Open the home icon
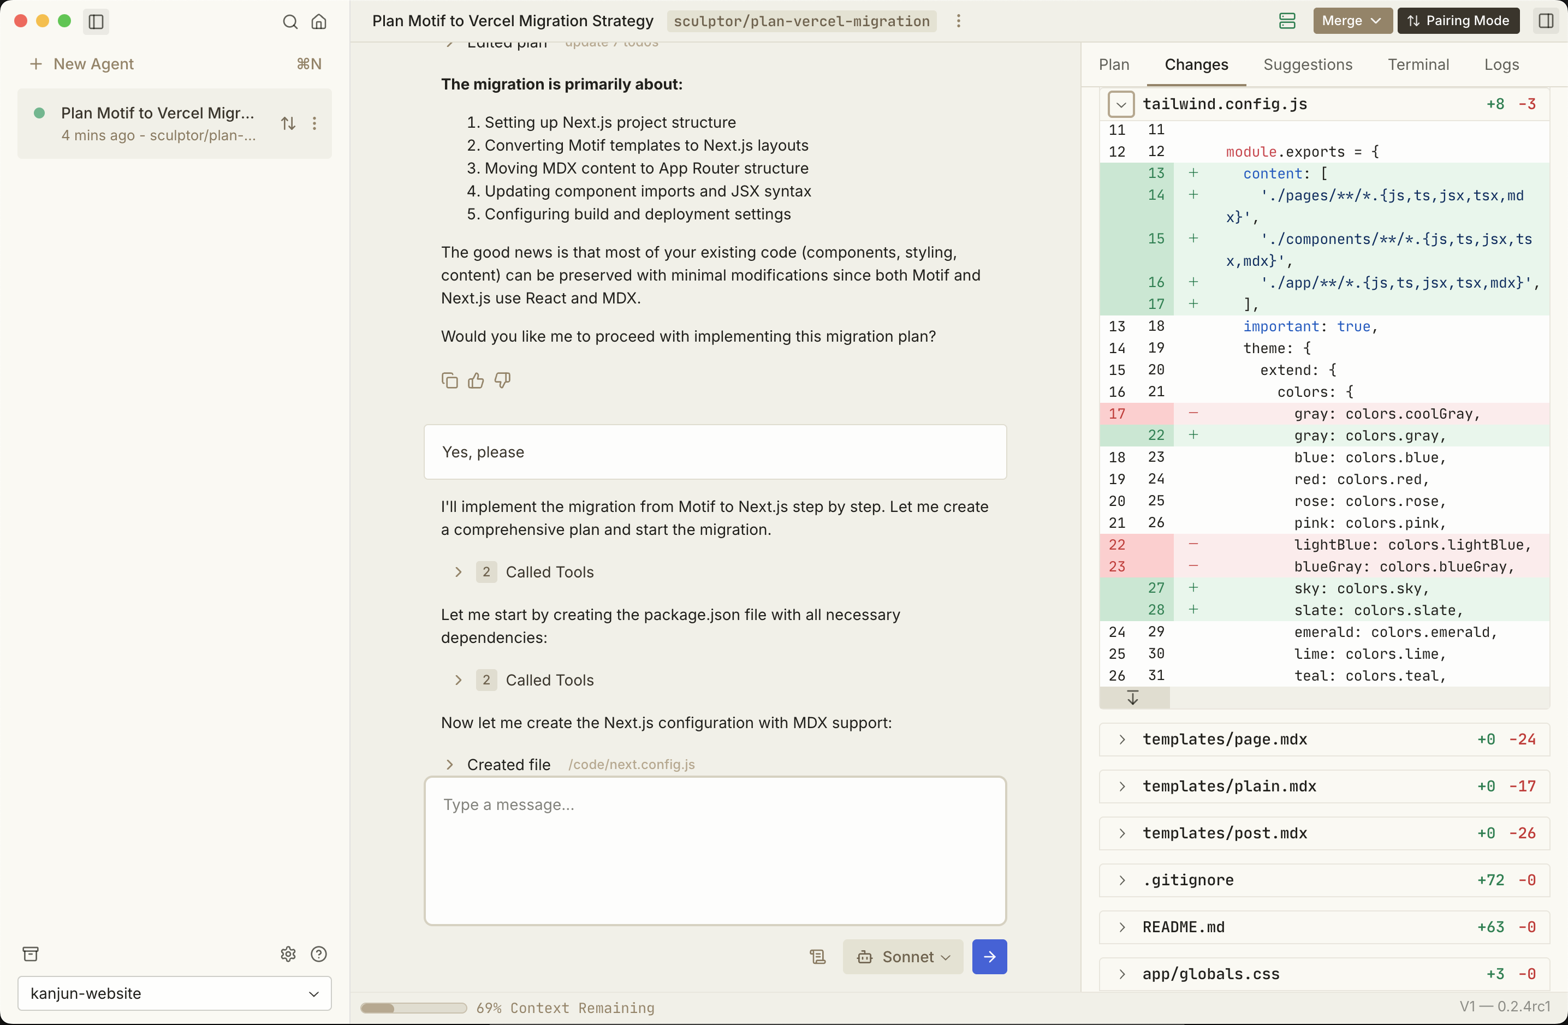This screenshot has width=1568, height=1025. point(319,22)
